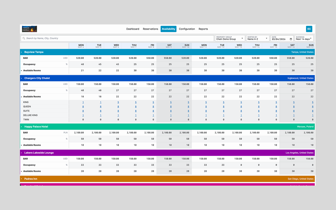The height and width of the screenshot is (210, 336).
Task: Switch to the Reservations tab
Action: [150, 29]
